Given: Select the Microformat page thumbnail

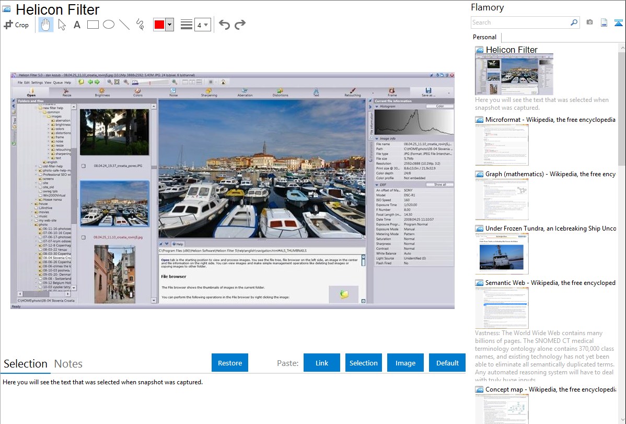Looking at the screenshot, I should point(502,145).
